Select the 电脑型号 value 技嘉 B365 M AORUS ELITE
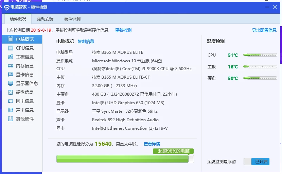Screen dimensions: 282x174 pos(118,52)
